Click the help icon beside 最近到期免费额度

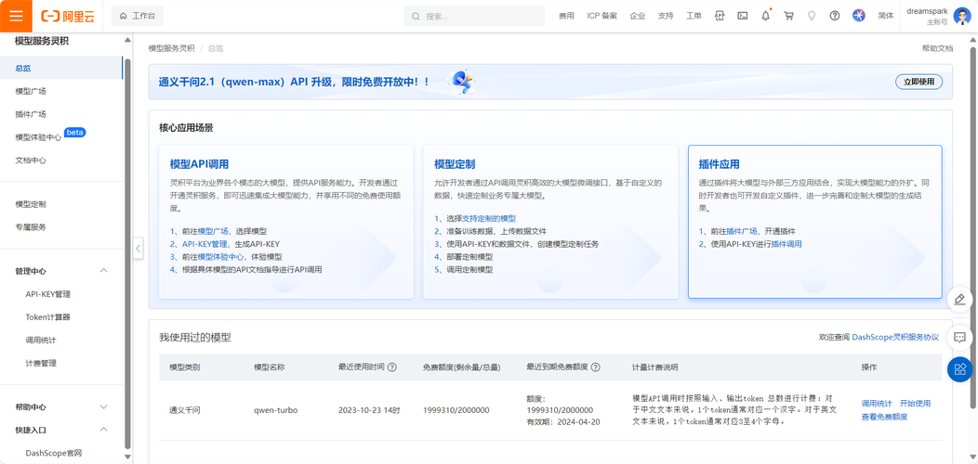click(x=596, y=367)
